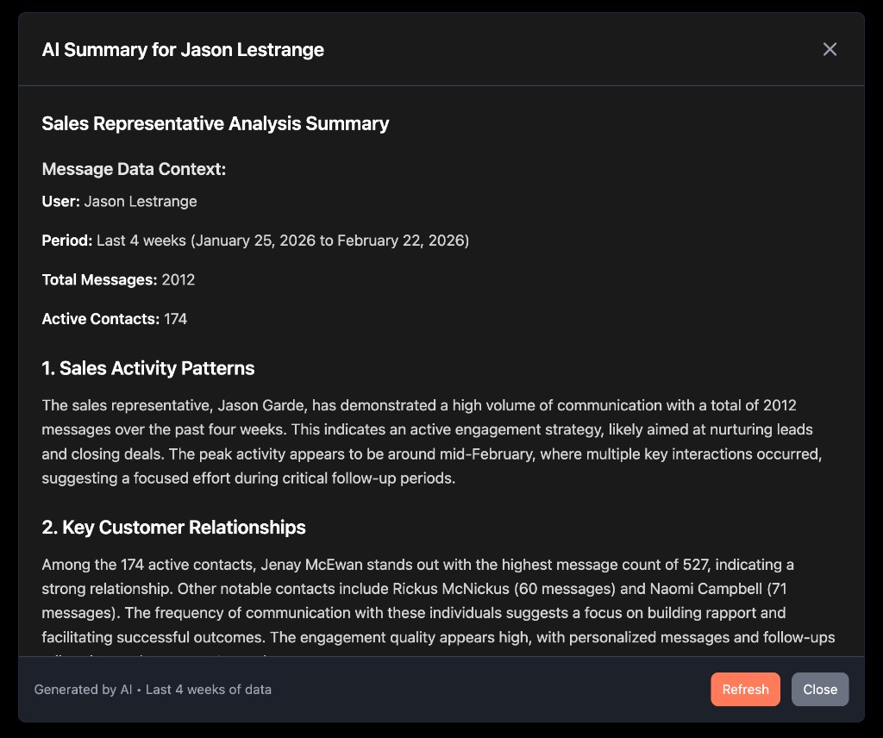Click the "2. Key Customer Relationships" heading
Screen dimensions: 883x738
click(x=173, y=527)
